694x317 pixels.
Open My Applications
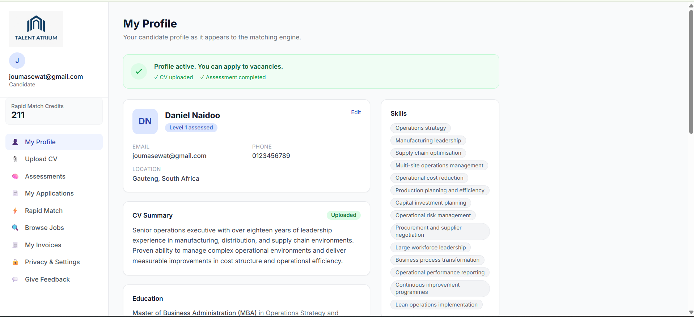54,193
